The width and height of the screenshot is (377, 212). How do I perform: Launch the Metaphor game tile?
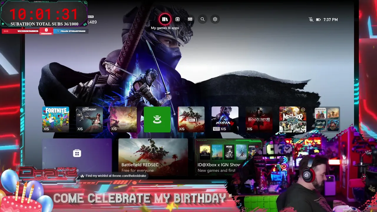[293, 119]
